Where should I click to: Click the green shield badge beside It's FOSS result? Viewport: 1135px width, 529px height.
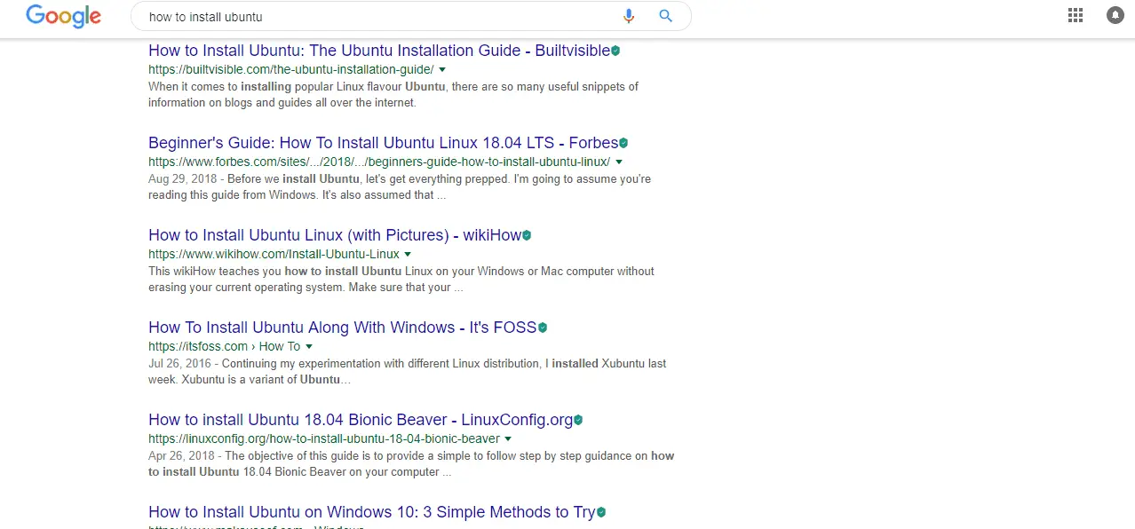(543, 328)
